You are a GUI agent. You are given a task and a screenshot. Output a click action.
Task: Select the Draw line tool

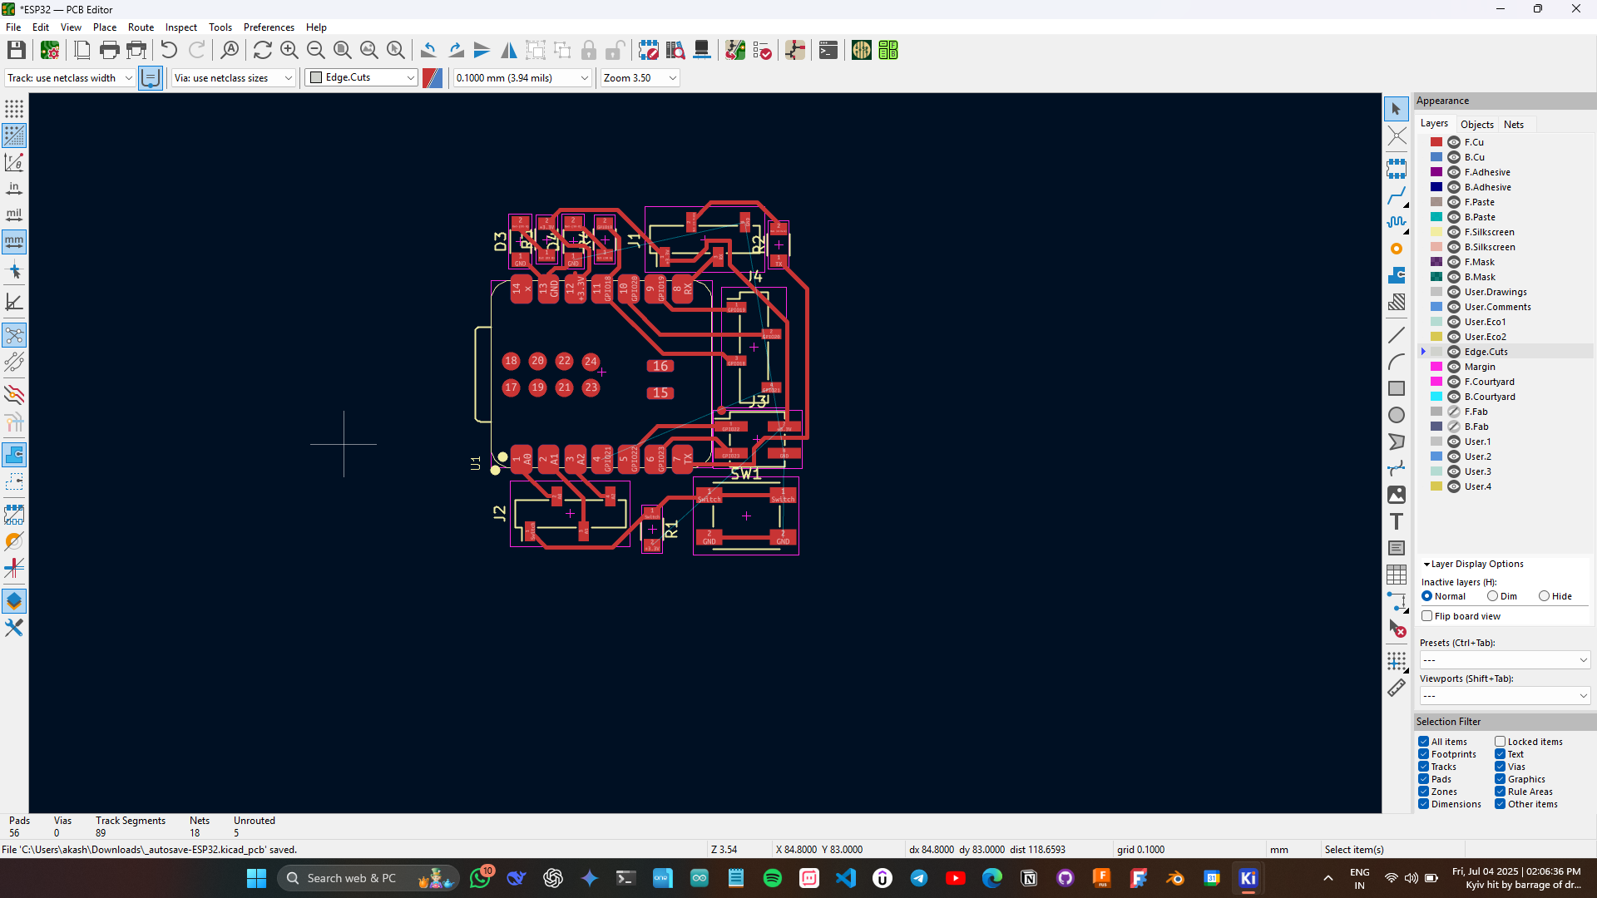(1397, 335)
